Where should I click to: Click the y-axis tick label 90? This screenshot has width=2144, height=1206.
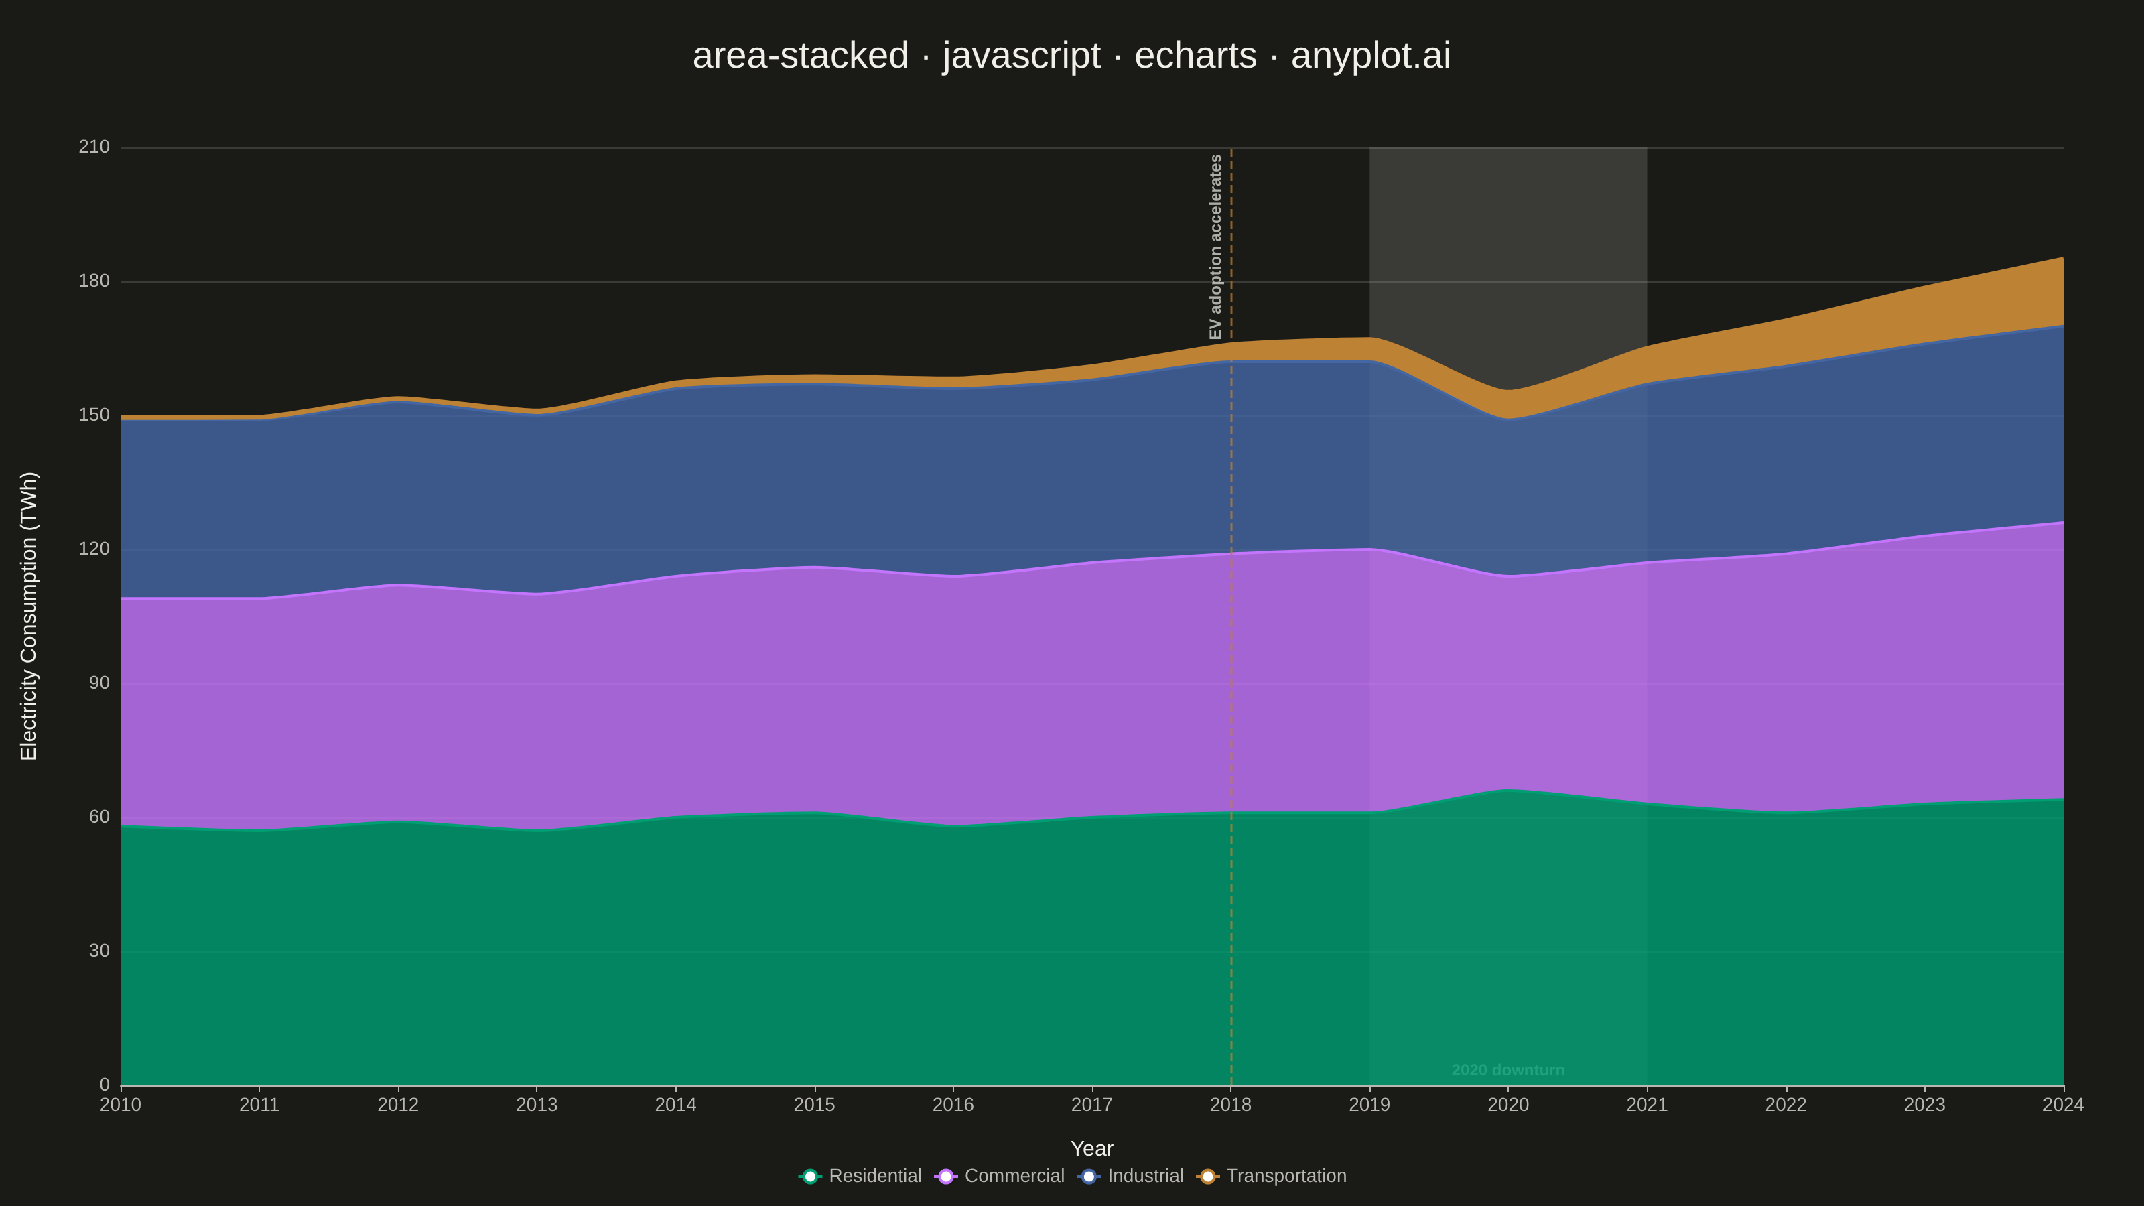click(x=99, y=683)
